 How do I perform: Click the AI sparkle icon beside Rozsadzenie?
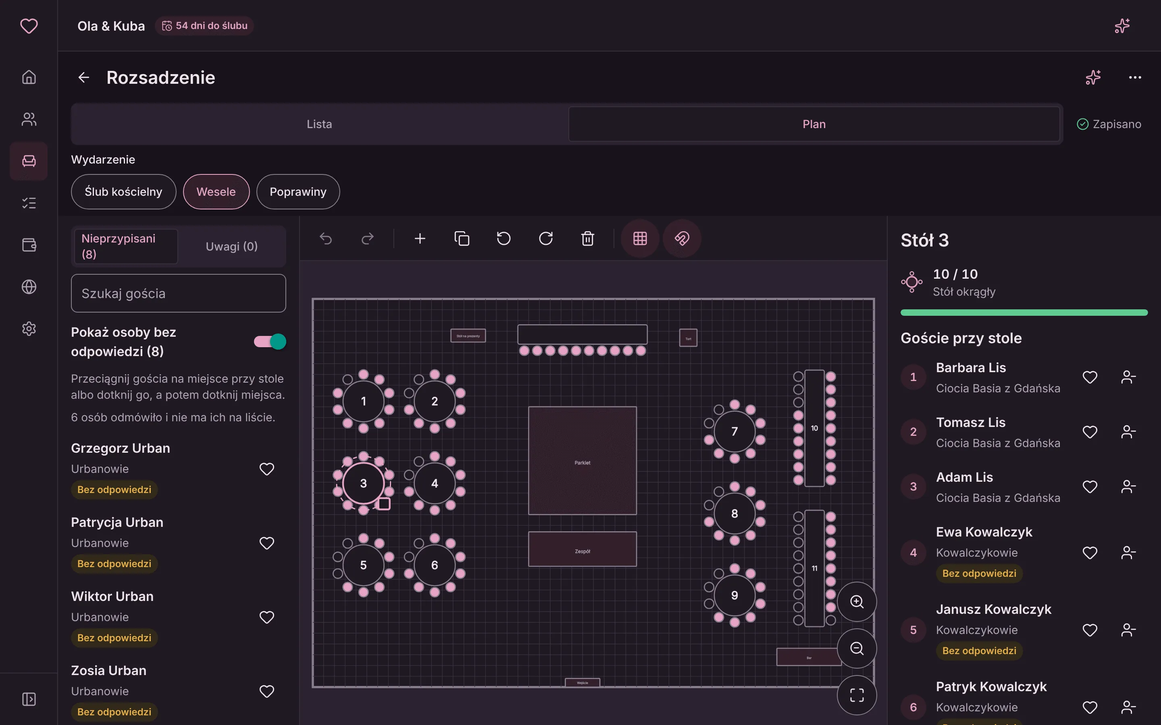(1093, 77)
